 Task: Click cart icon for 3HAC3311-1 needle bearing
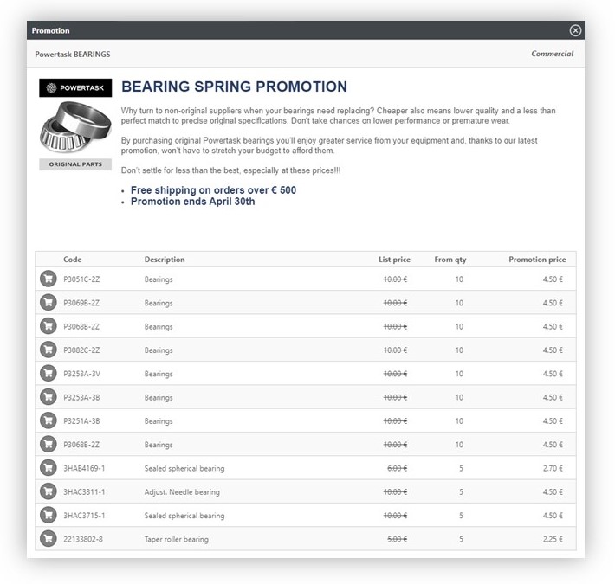(49, 491)
